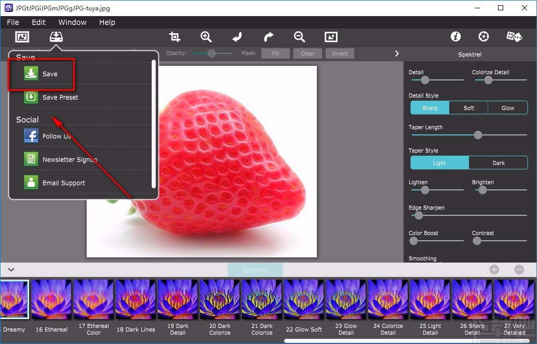
Task: Click the fit image to view icon
Action: click(x=331, y=37)
